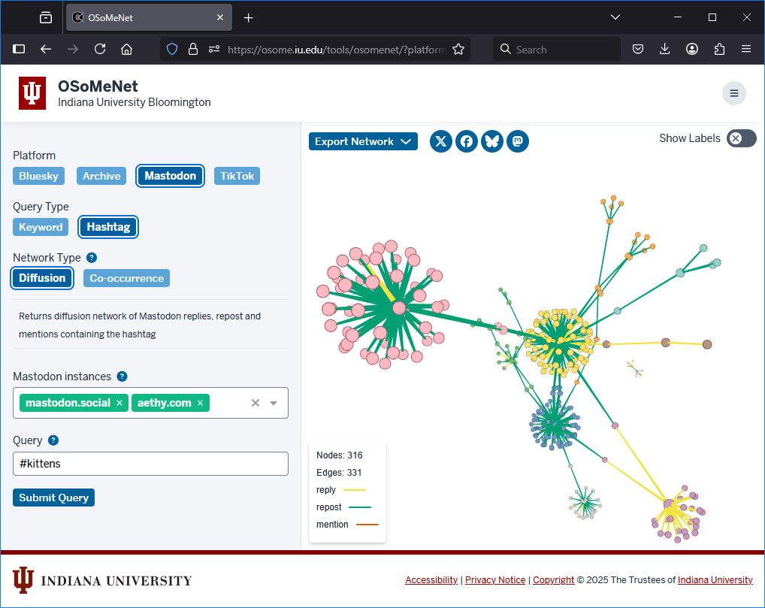
Task: Save page to Pocket
Action: click(638, 49)
